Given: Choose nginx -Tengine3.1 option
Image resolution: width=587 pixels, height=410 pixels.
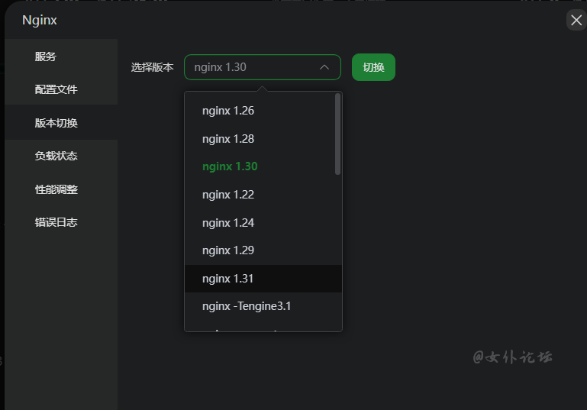Looking at the screenshot, I should 263,306.
